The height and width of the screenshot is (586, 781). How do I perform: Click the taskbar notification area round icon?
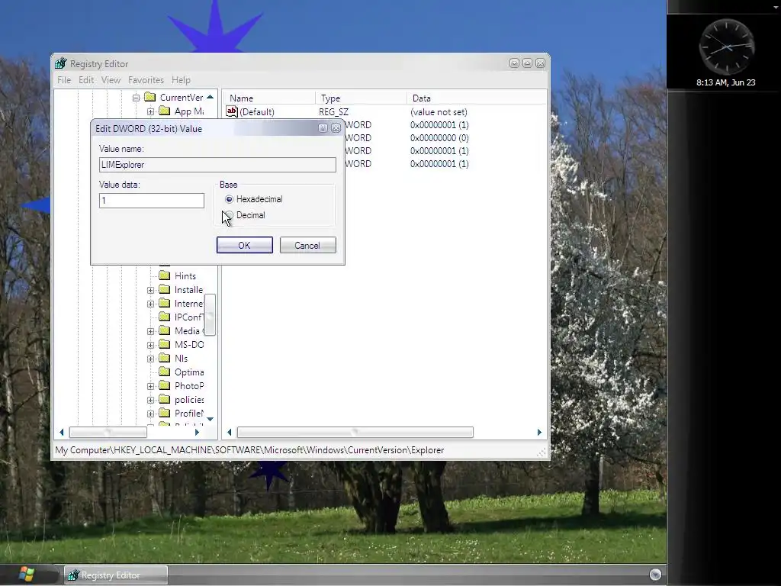pyautogui.click(x=655, y=575)
